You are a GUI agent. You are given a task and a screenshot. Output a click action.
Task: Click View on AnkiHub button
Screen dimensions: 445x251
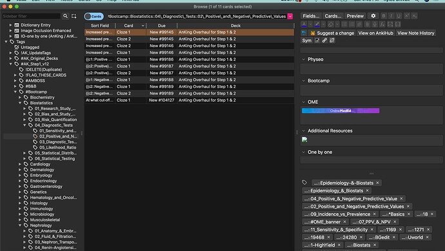376,33
